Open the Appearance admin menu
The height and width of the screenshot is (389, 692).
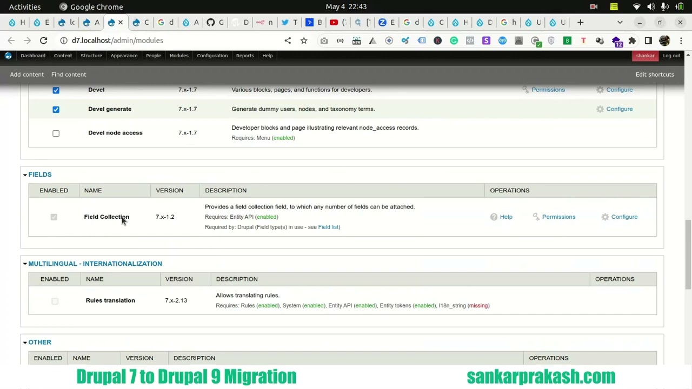(x=124, y=56)
